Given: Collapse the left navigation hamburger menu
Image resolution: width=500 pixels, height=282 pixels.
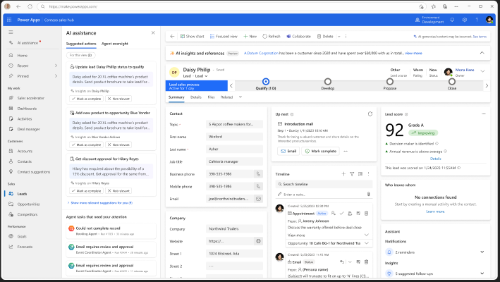Looking at the screenshot, I should pos(11,32).
